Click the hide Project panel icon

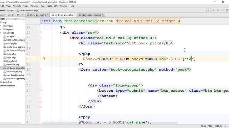point(23,15)
